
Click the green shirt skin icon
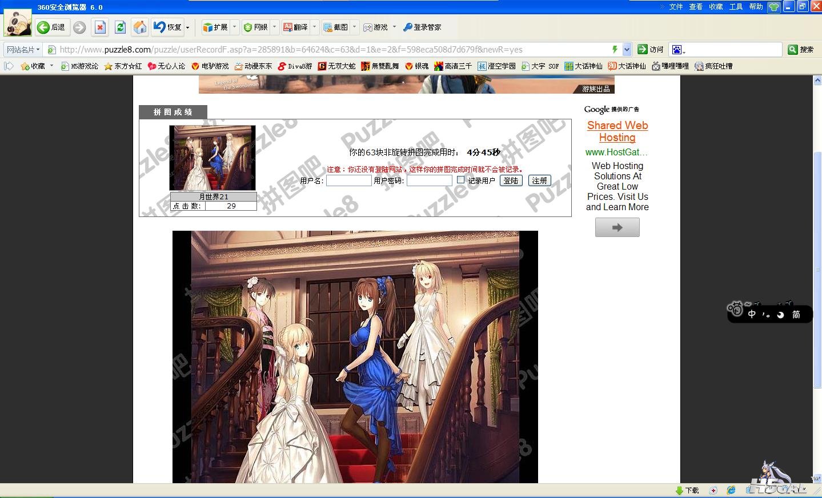click(774, 7)
